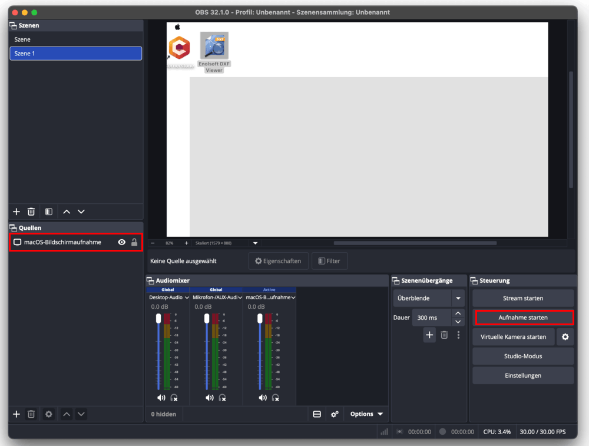
Task: Add a scene transition with the plus icon
Action: pos(429,335)
